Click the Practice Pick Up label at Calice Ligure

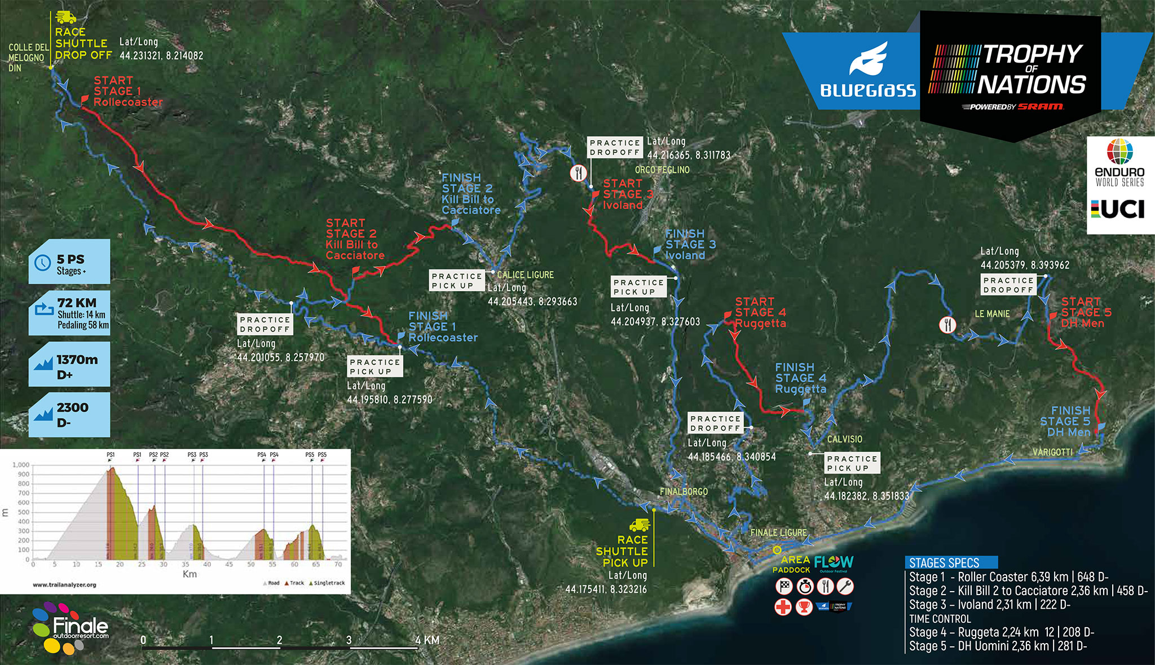pos(457,280)
